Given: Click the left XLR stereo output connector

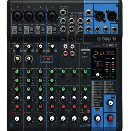Looking at the screenshot, I should coord(100,16).
